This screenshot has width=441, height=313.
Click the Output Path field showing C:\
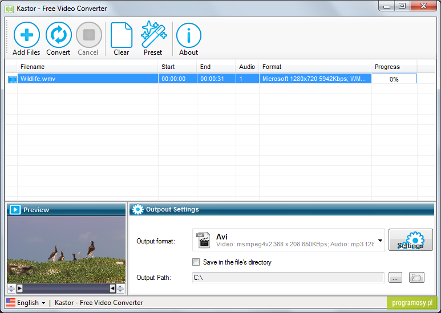coord(288,278)
